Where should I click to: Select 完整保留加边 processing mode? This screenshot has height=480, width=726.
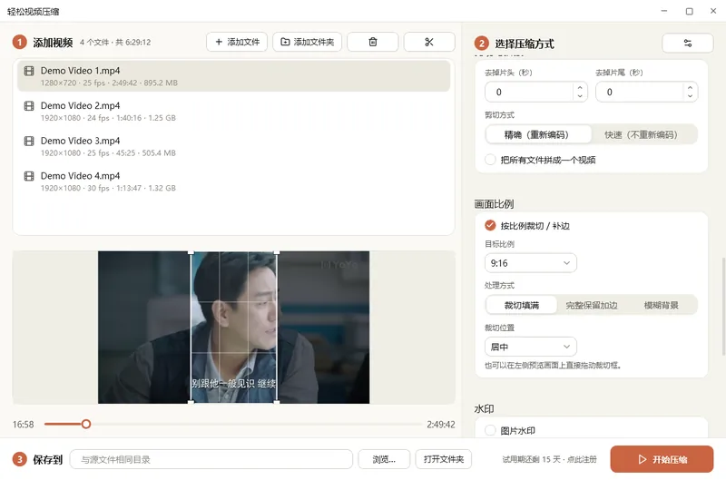click(x=592, y=305)
